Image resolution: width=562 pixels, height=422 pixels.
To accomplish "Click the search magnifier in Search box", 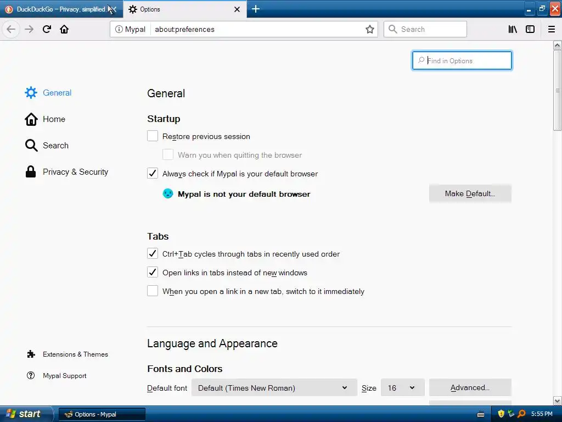I will coord(393,29).
